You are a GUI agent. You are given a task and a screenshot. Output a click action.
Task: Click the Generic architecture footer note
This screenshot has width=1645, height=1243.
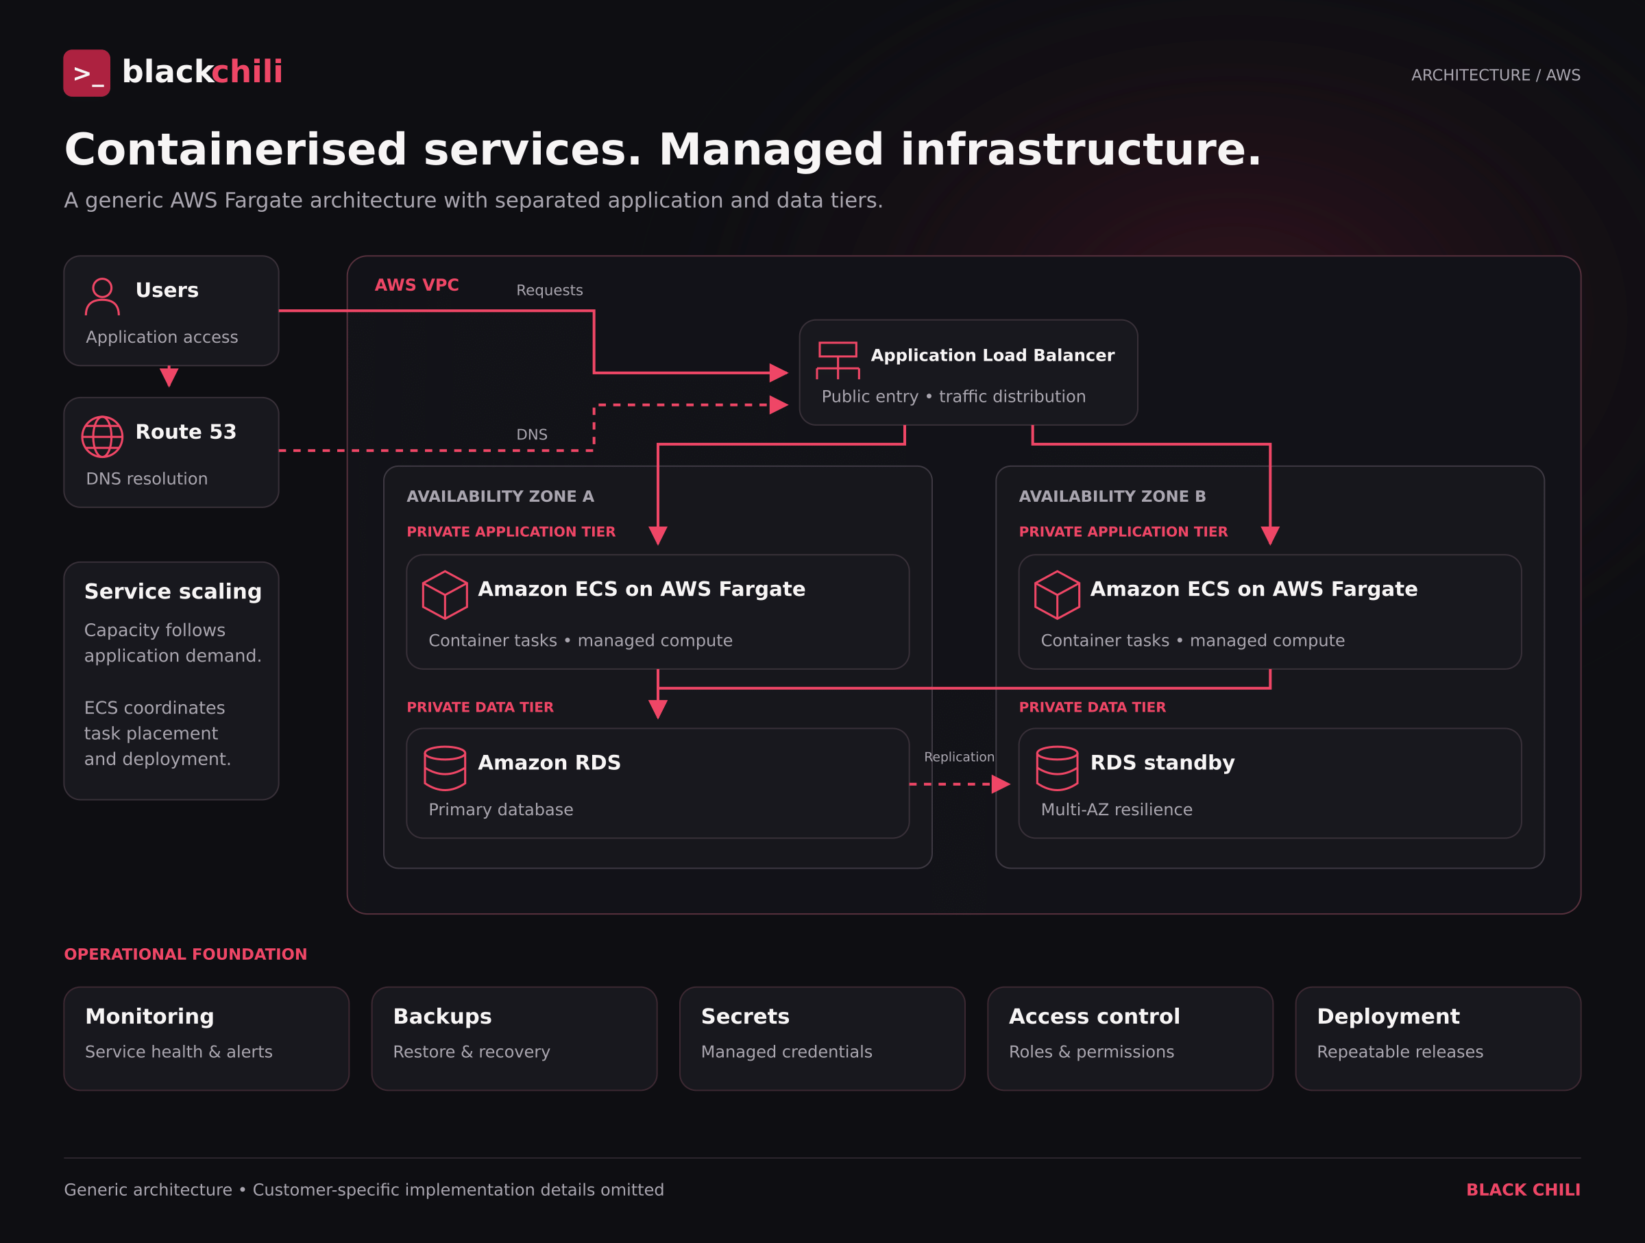pos(364,1190)
